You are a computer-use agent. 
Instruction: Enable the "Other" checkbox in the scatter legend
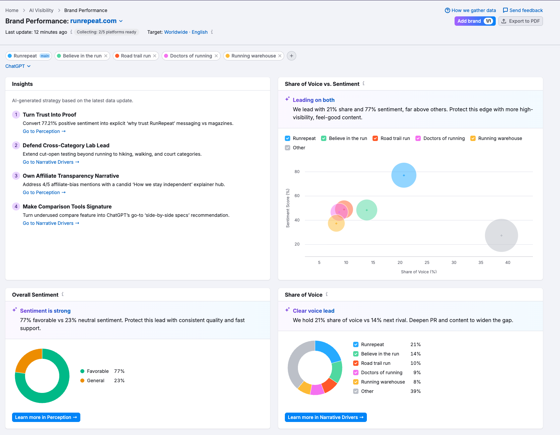(x=288, y=147)
